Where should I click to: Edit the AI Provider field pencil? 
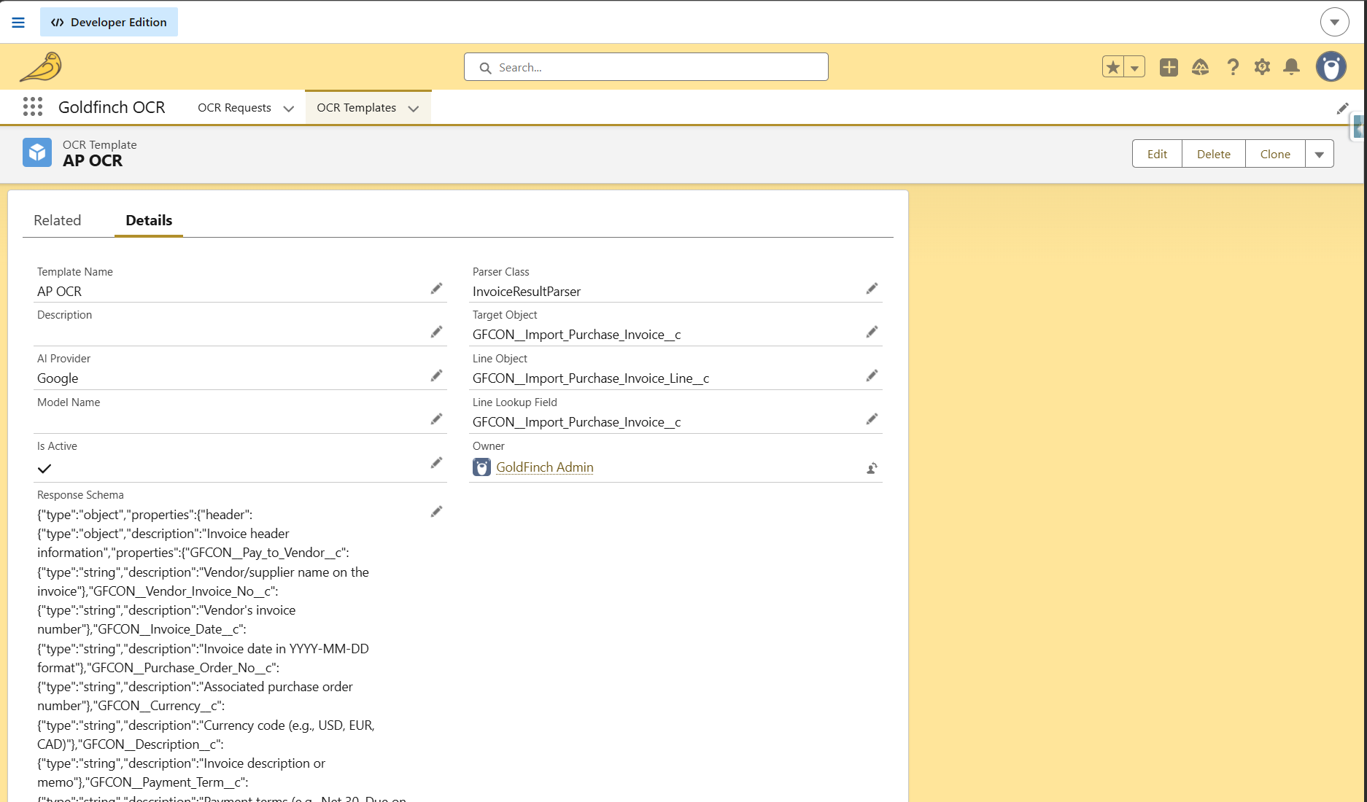(x=436, y=375)
